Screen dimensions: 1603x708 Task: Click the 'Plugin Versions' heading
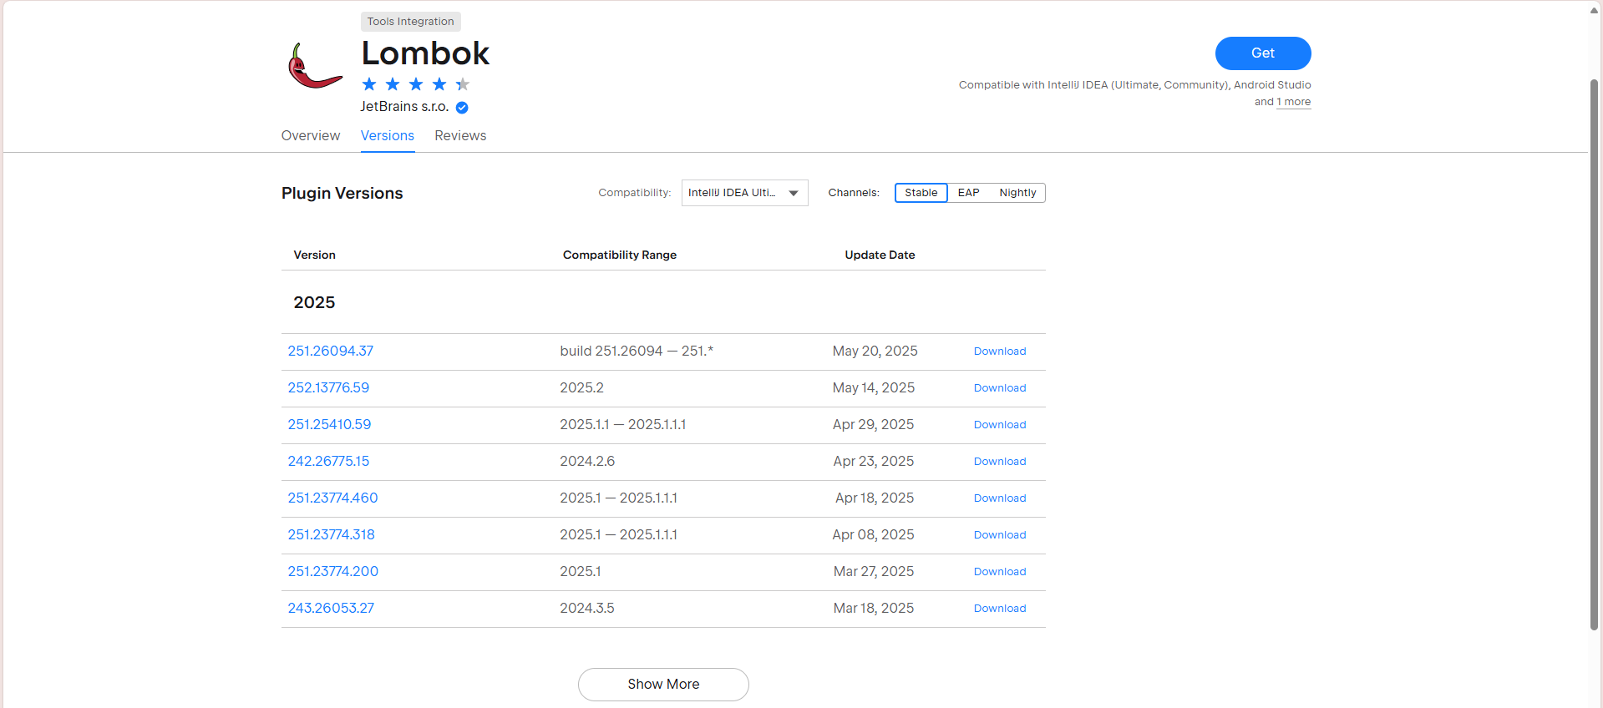point(342,194)
